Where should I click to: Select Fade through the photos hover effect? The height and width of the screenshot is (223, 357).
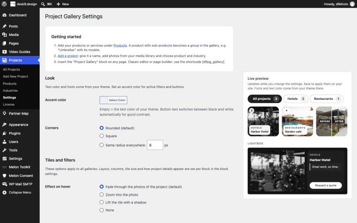pos(101,187)
